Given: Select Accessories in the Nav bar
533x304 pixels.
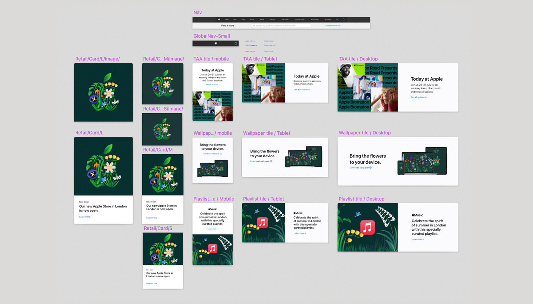Looking at the screenshot, I should coord(315,20).
